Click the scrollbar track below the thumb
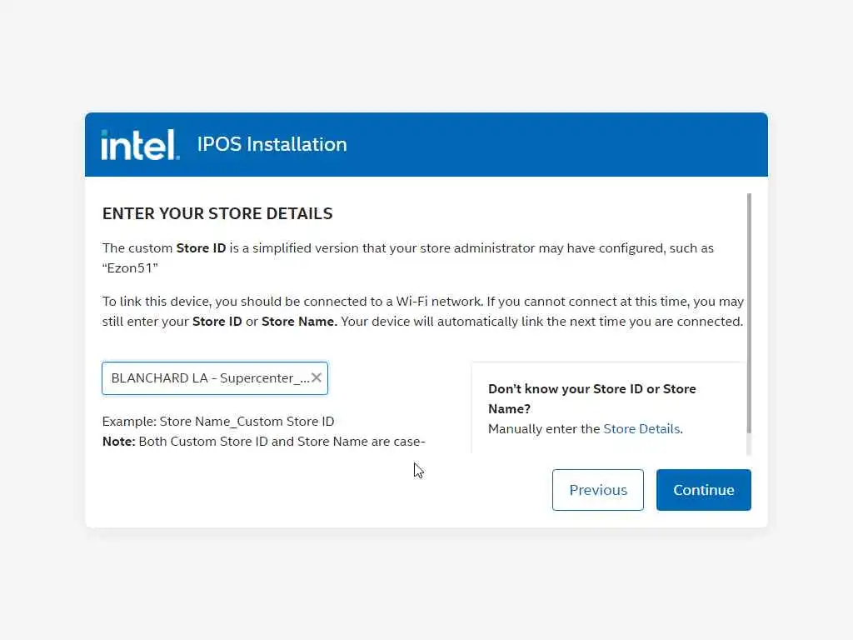This screenshot has height=640, width=853. tap(750, 444)
